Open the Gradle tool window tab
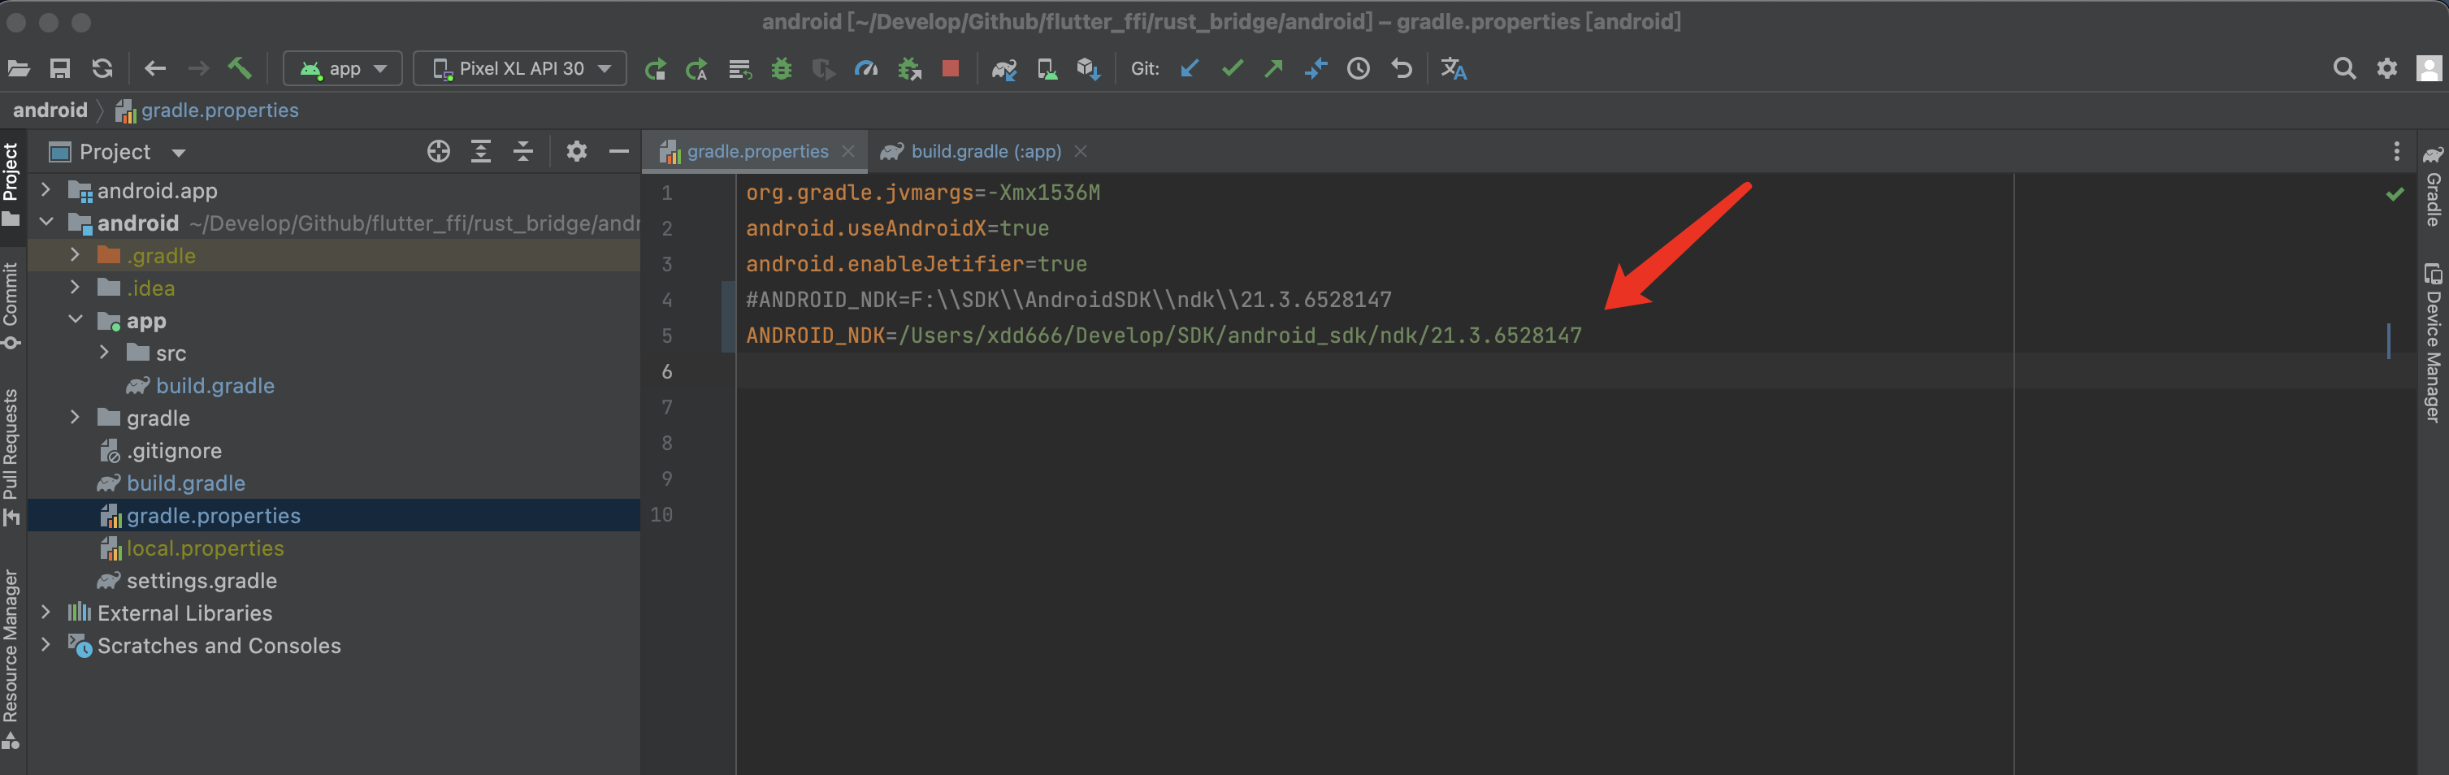The width and height of the screenshot is (2449, 775). 2433,185
